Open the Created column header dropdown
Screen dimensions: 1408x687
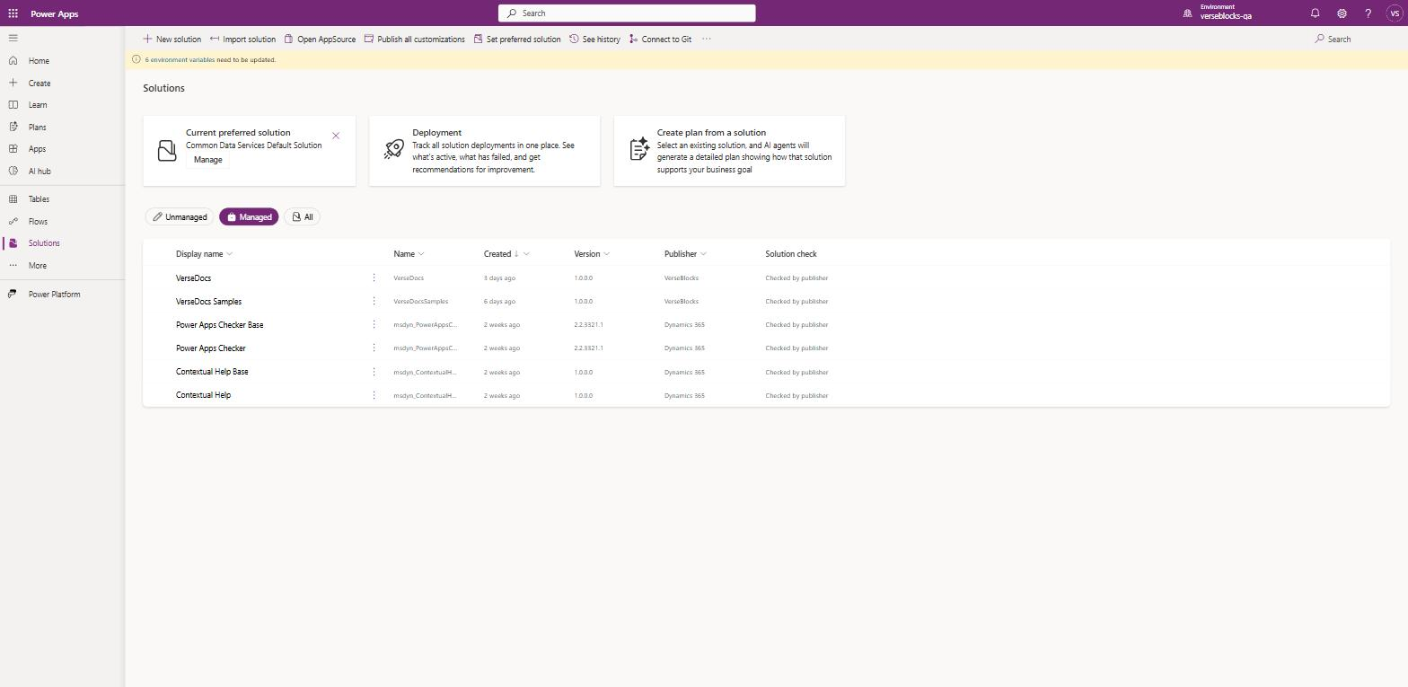coord(506,254)
